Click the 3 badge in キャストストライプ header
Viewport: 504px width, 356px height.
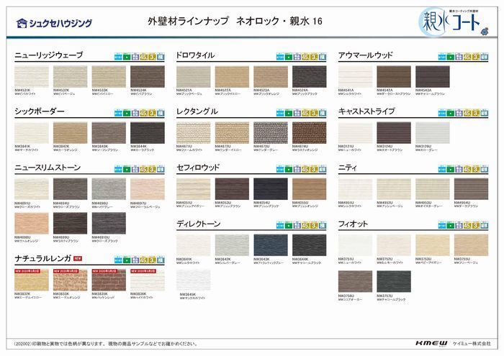tap(475, 113)
